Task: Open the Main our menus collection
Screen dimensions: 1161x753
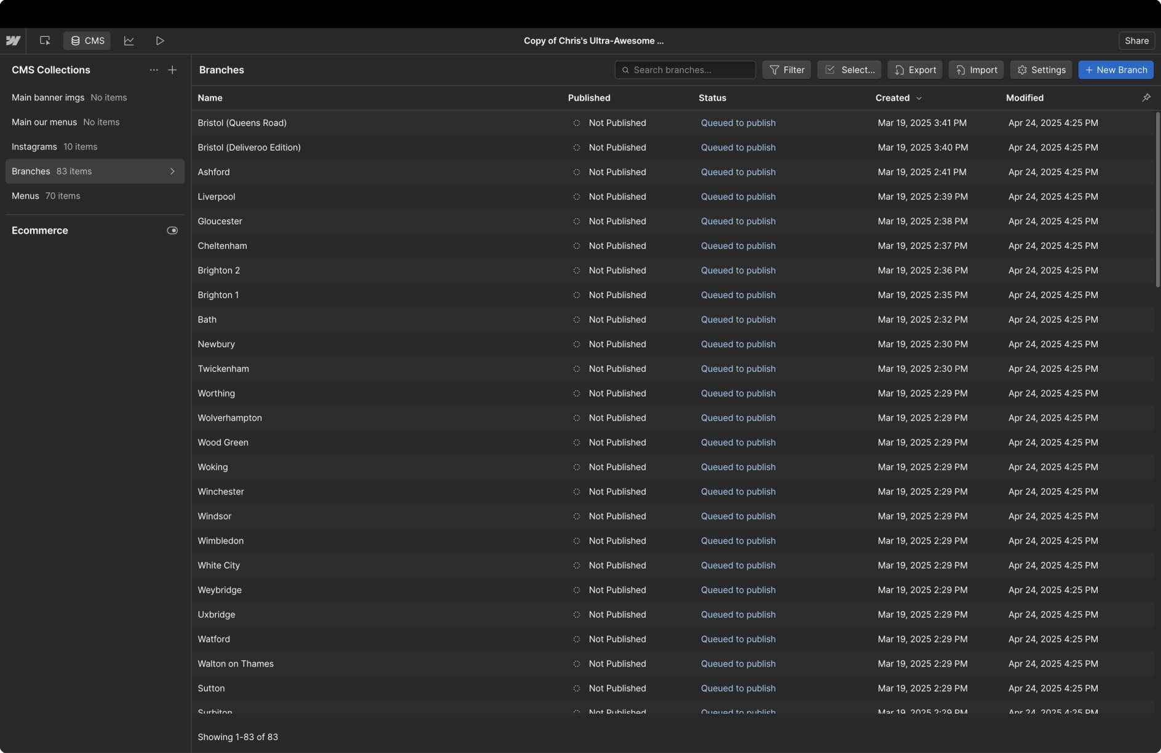Action: [x=95, y=122]
